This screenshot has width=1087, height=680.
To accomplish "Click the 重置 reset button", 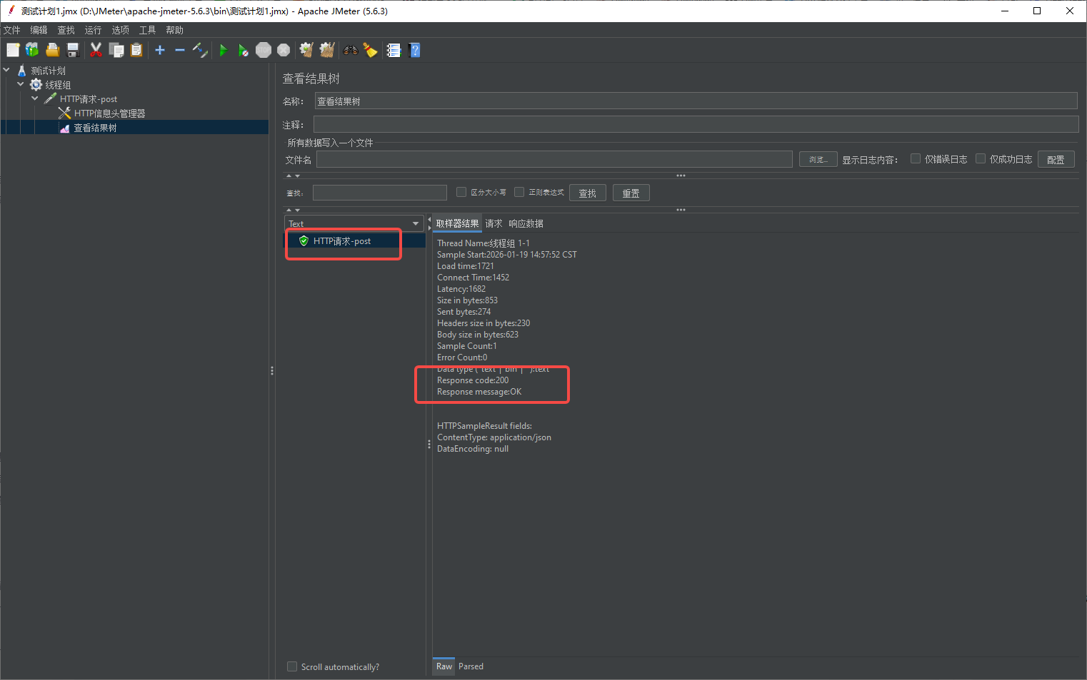I will coord(631,193).
